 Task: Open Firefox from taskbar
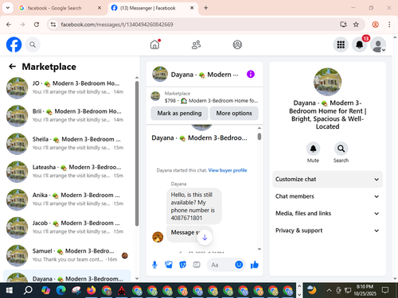(92, 290)
